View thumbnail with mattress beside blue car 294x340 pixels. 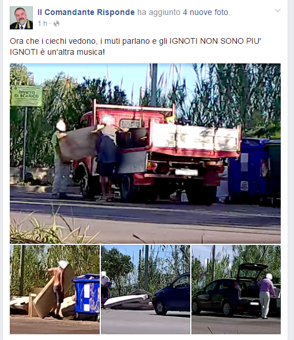(x=145, y=289)
